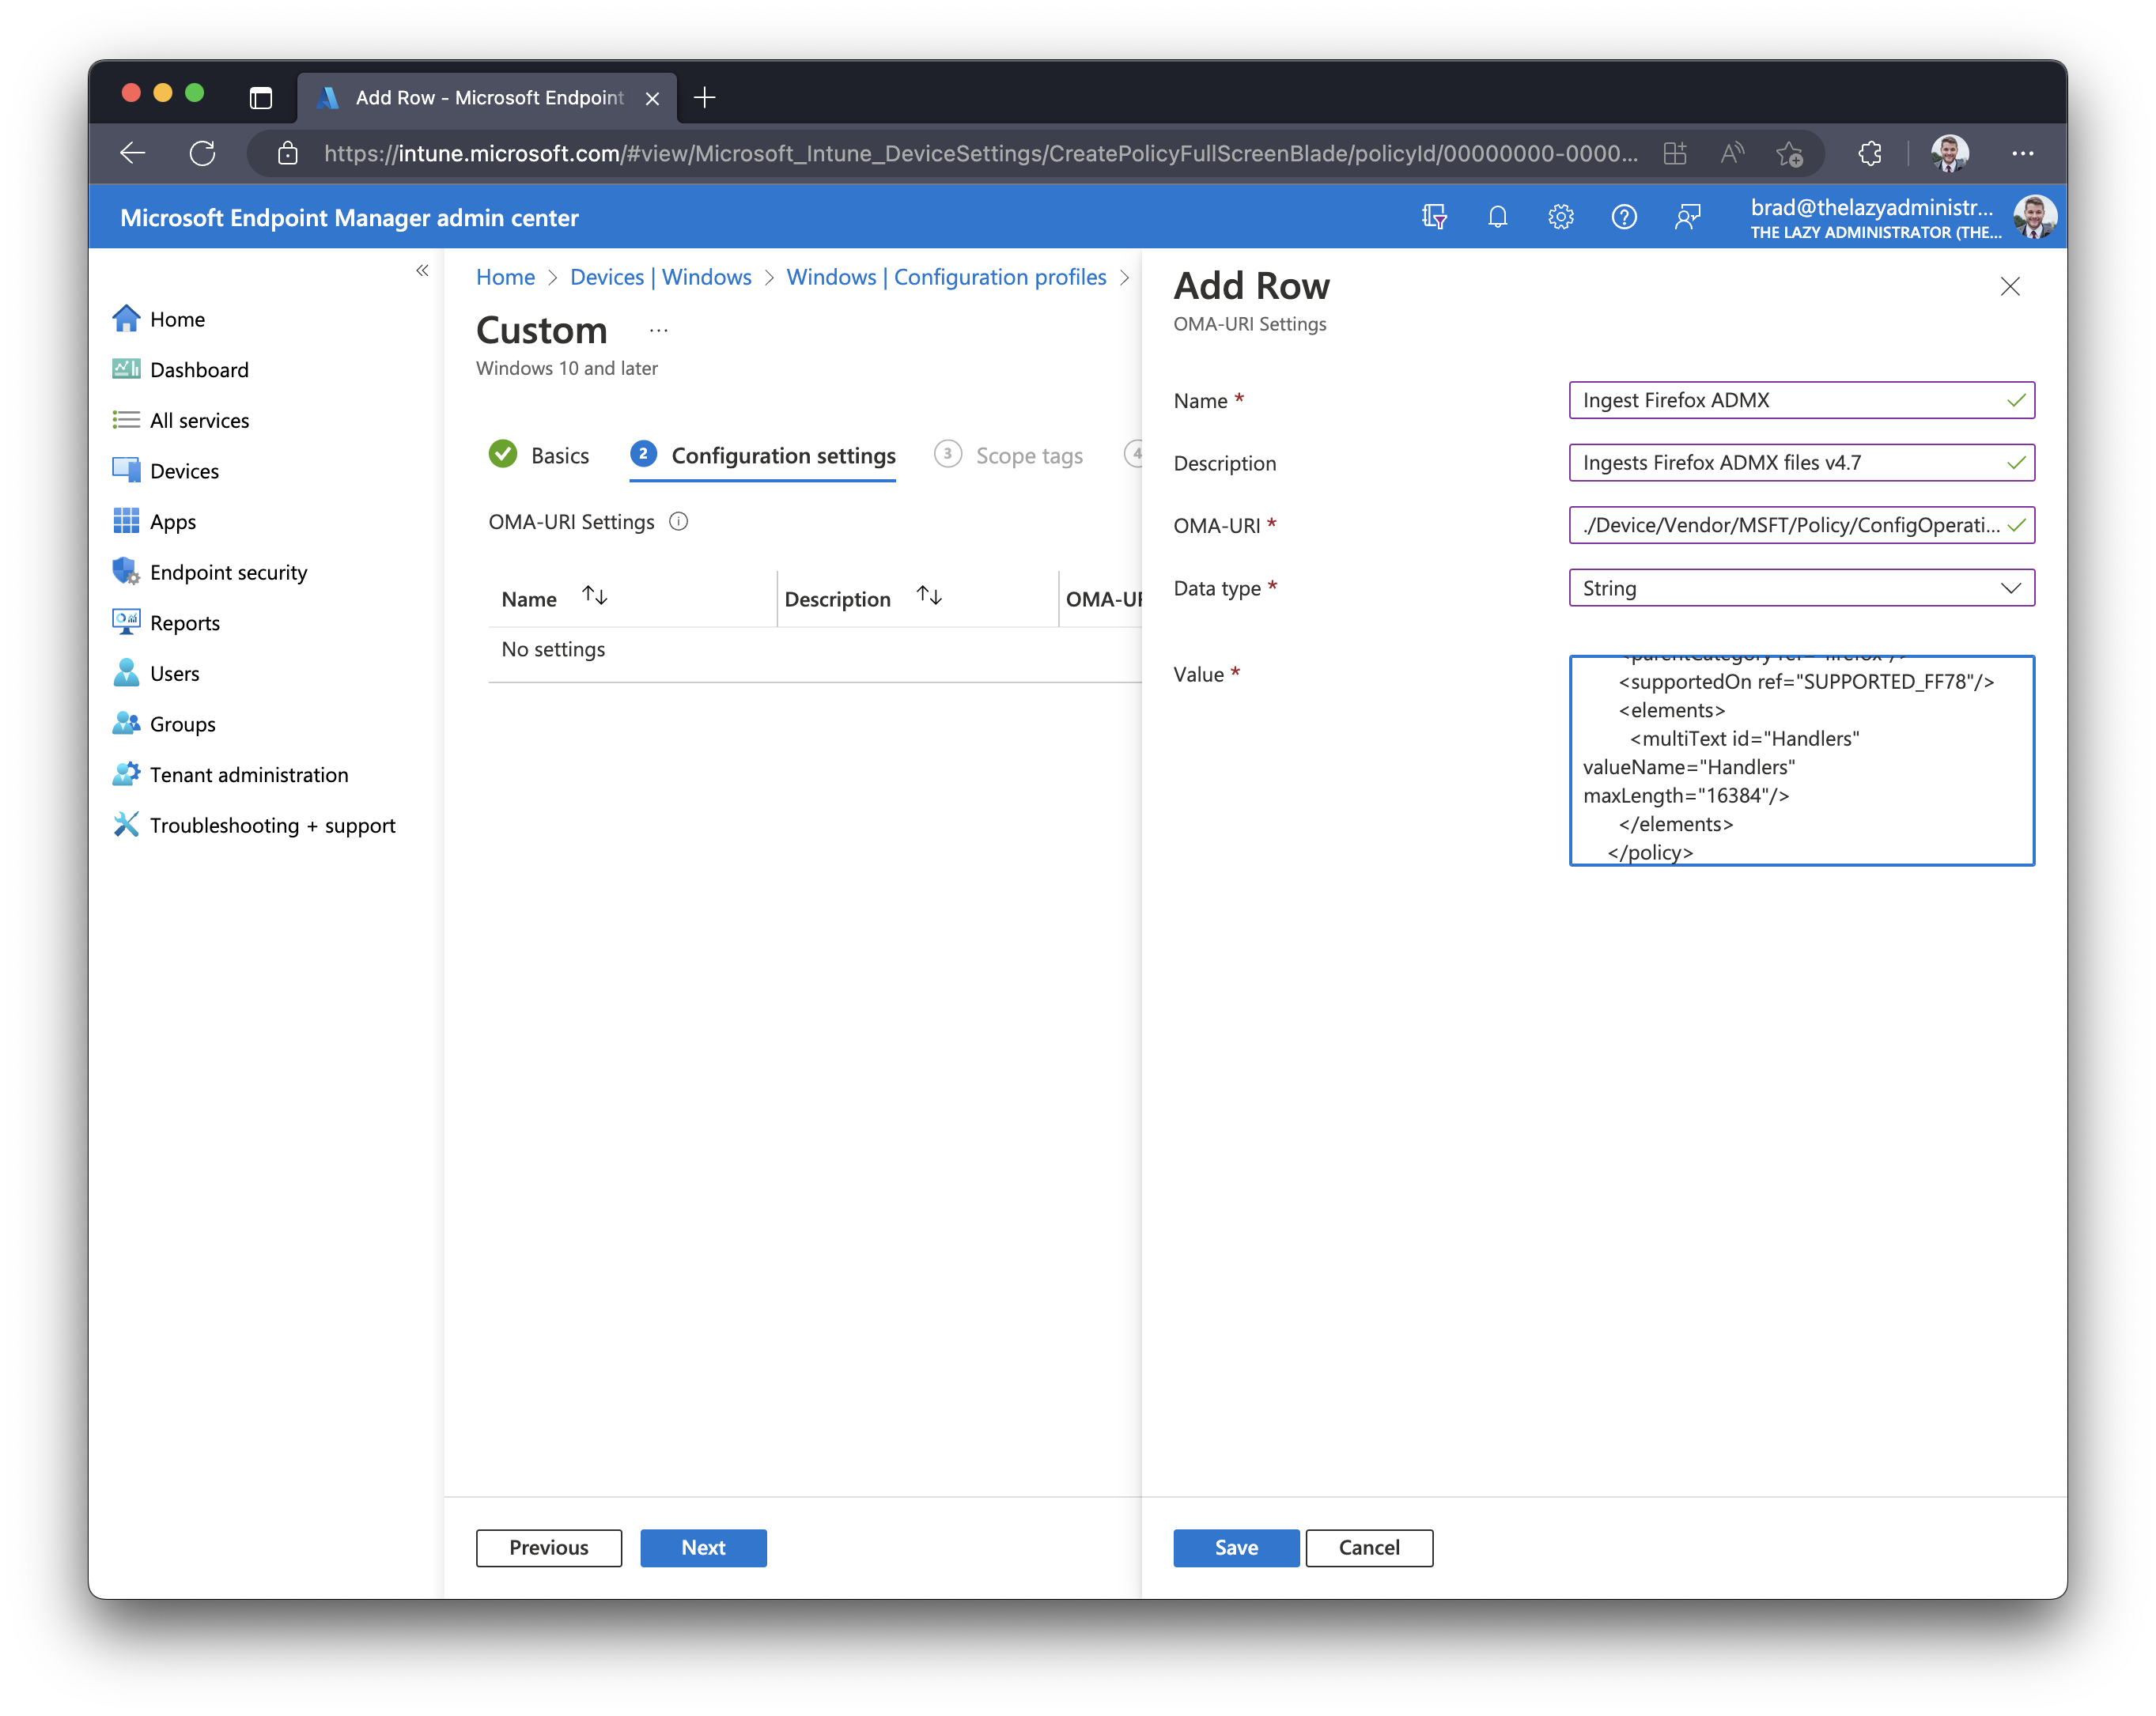This screenshot has width=2156, height=1716.
Task: Click Microsoft Endpoint Manager admin center title
Action: point(349,217)
